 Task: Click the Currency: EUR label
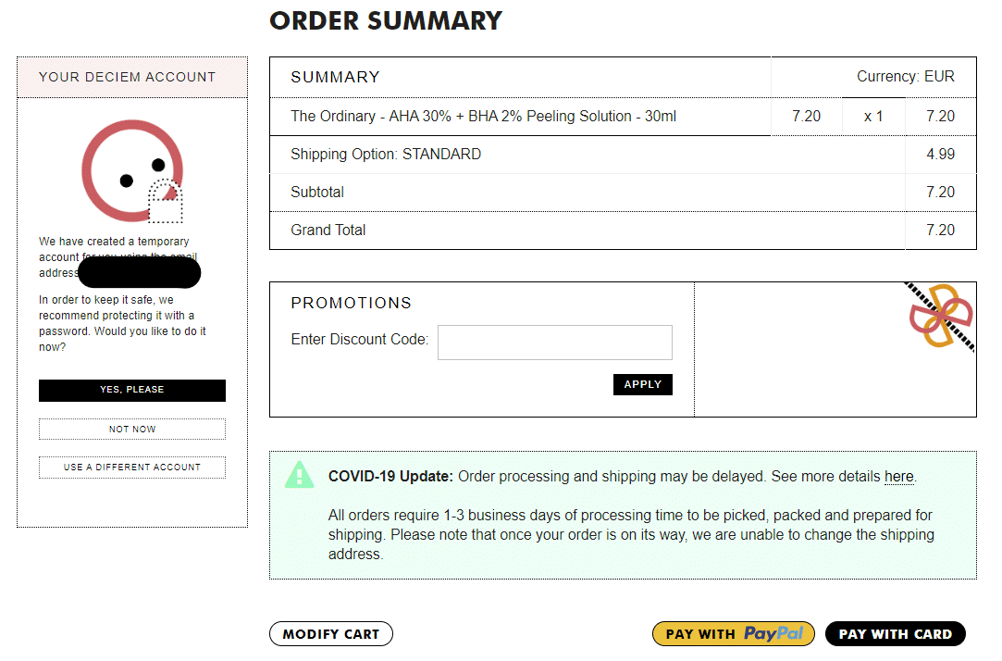(x=905, y=77)
